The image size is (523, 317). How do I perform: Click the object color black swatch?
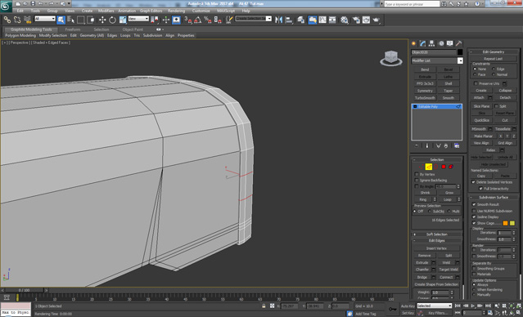[460, 52]
